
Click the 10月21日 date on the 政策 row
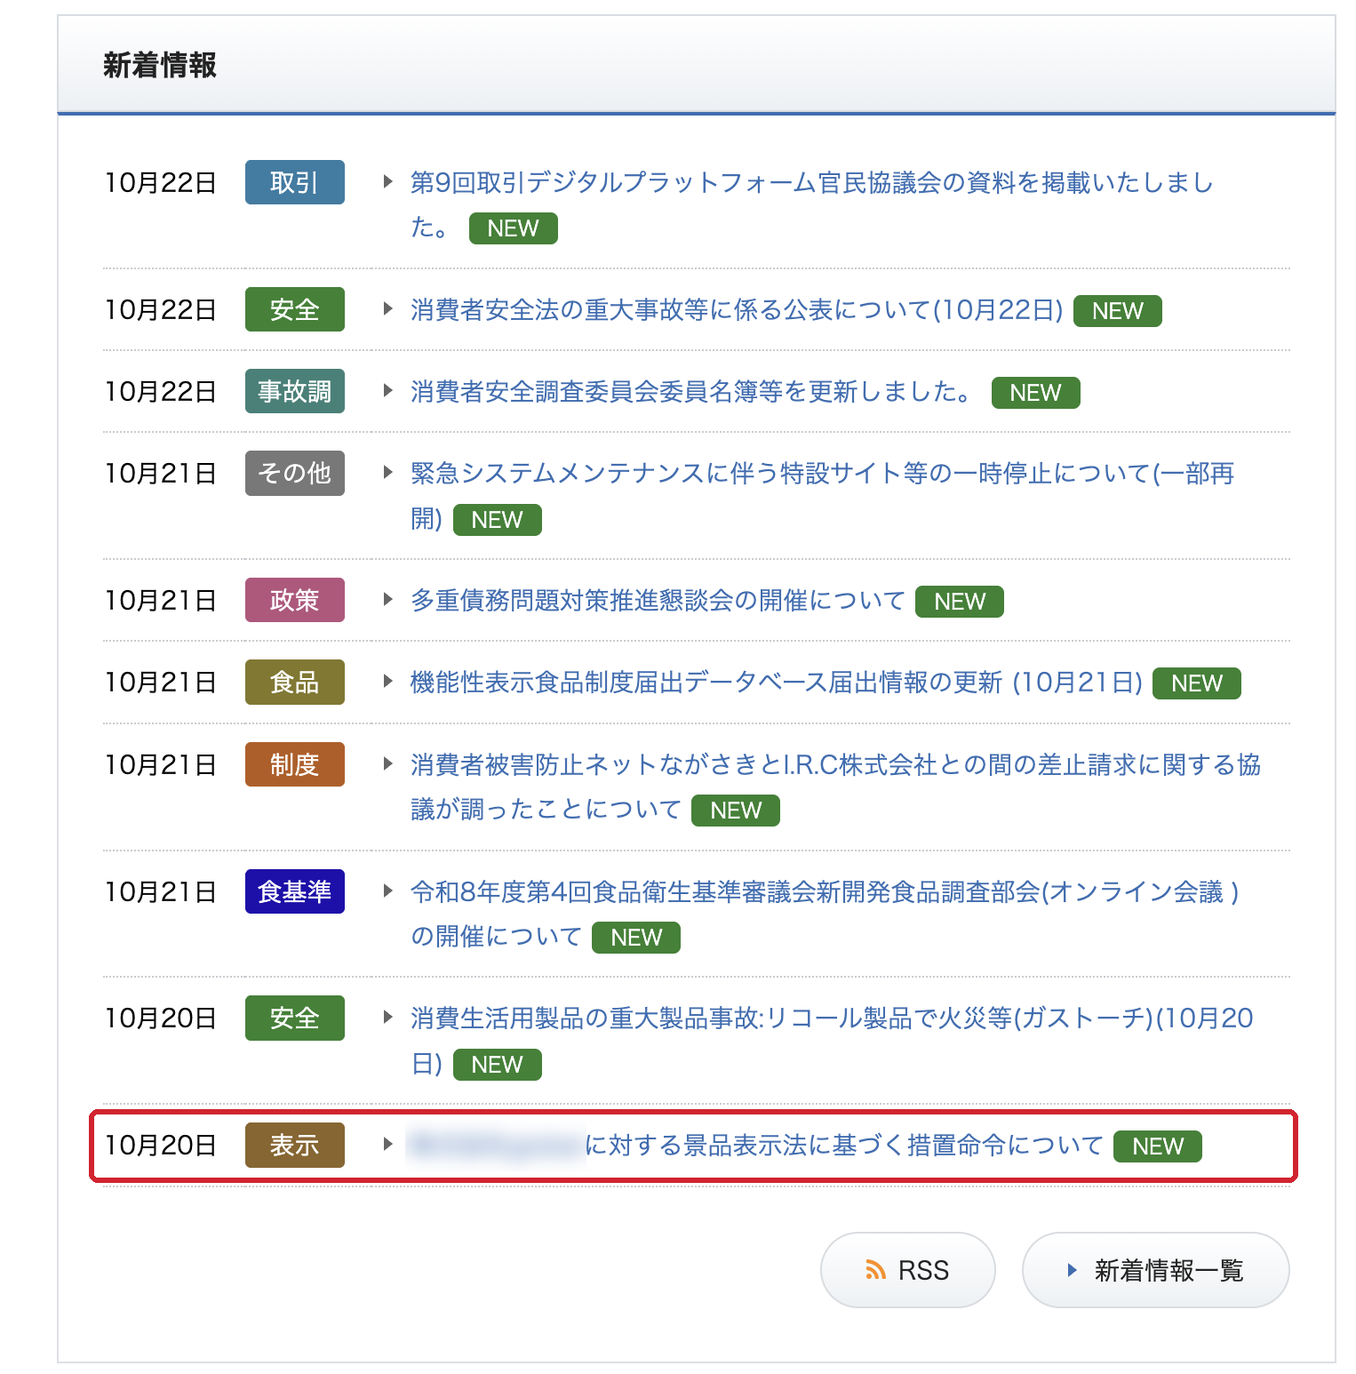[x=161, y=601]
